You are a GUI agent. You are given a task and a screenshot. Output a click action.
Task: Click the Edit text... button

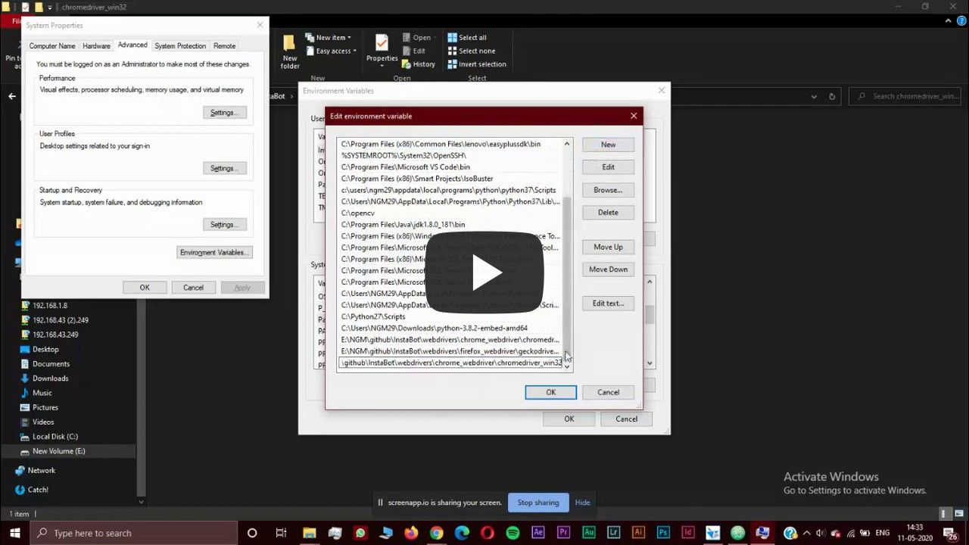pos(608,304)
